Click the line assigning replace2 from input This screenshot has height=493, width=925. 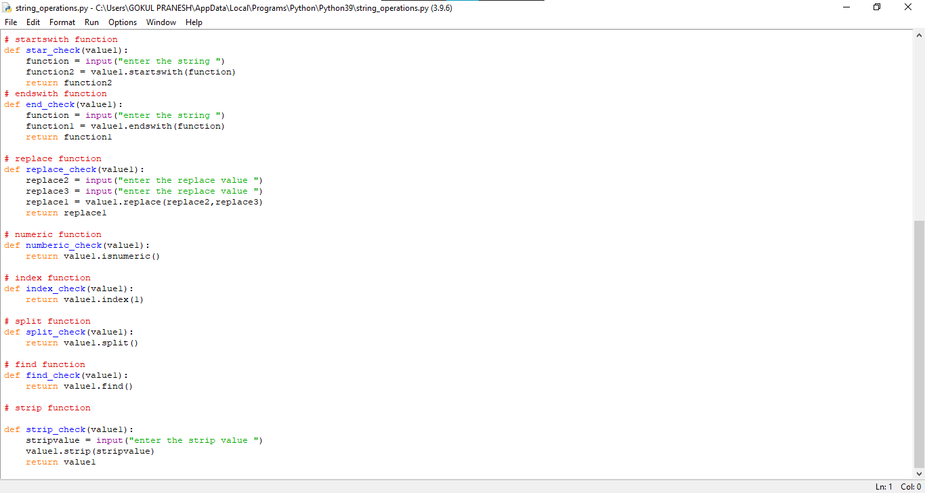tap(144, 180)
